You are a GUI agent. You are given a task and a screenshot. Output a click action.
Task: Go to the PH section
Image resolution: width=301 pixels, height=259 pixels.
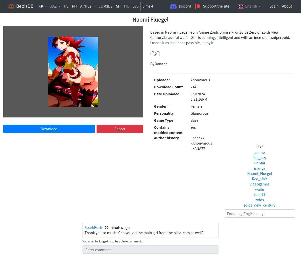click(x=74, y=6)
